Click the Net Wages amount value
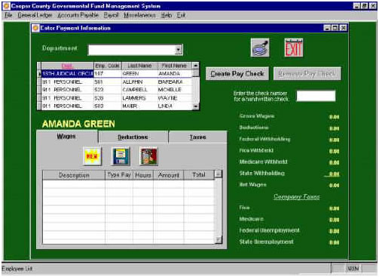The image size is (379, 277). pyautogui.click(x=335, y=186)
